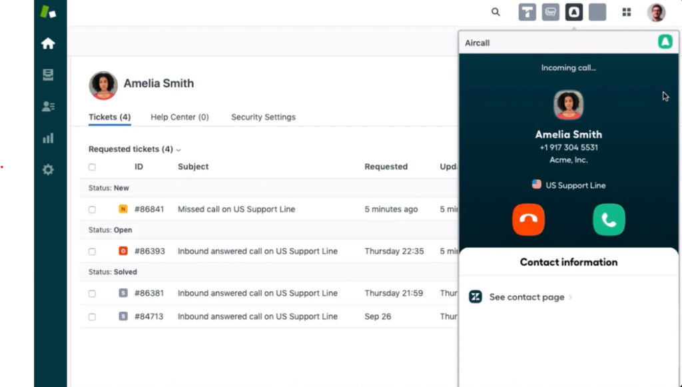Open the Sep 26 inbound call ticket subject

tap(258, 316)
